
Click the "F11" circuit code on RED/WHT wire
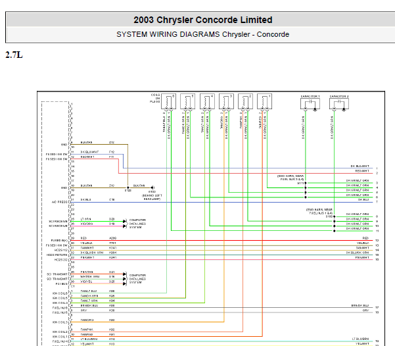point(112,157)
